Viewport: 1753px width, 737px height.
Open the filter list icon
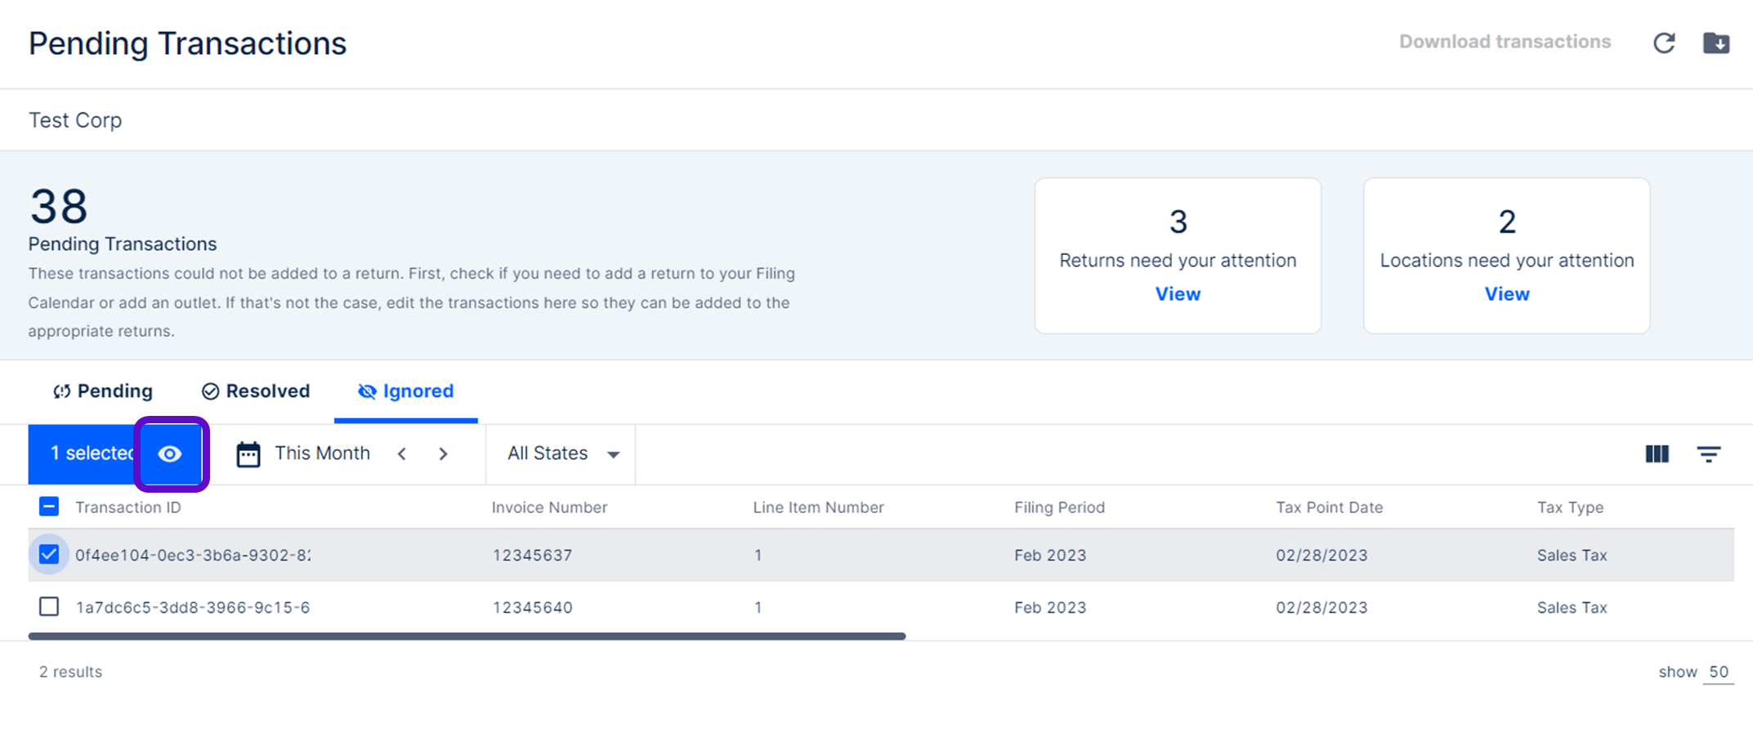point(1708,454)
